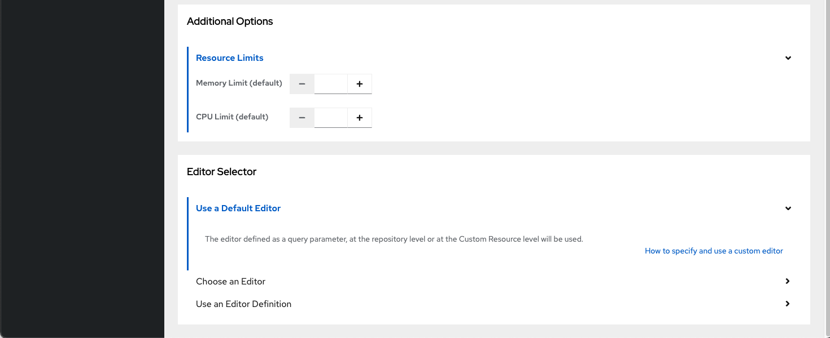
Task: Click the chevron beside Use a Default Editor
Action: pos(788,208)
